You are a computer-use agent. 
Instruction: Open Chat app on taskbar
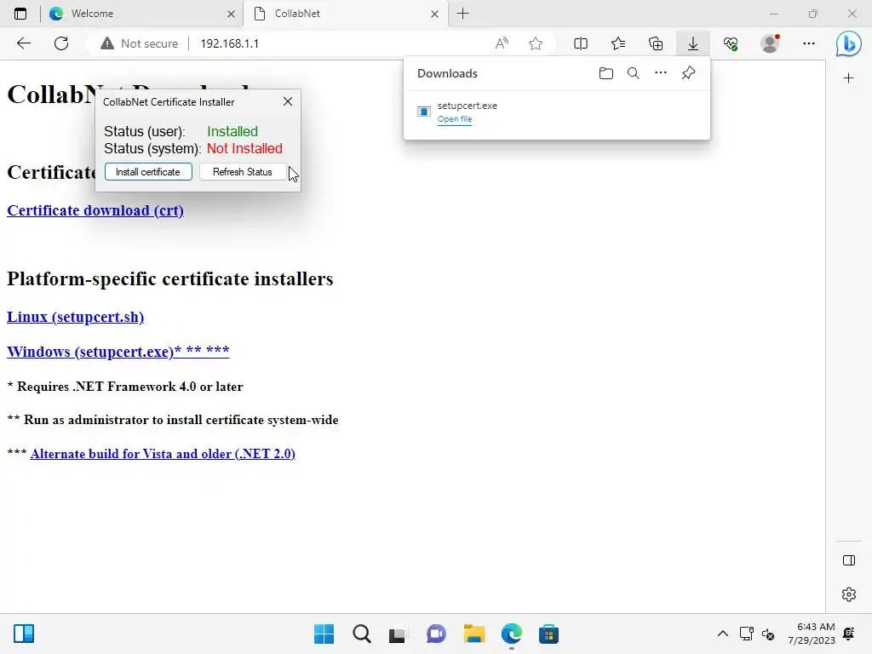[436, 634]
